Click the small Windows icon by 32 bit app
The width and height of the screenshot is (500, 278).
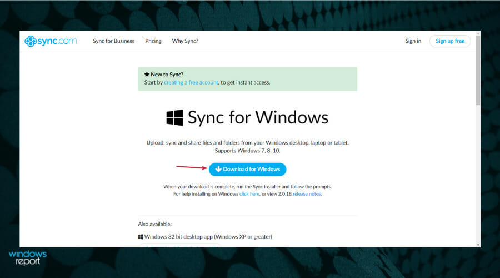coord(141,237)
